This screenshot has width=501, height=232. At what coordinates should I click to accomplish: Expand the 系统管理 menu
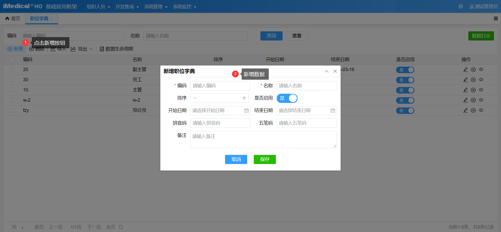click(x=156, y=7)
